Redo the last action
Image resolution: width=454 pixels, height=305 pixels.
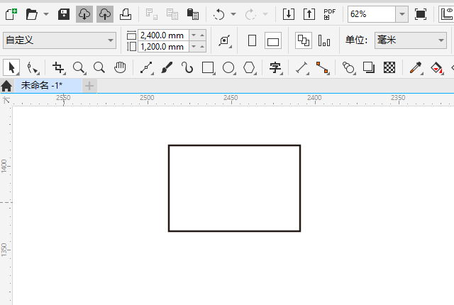250,14
